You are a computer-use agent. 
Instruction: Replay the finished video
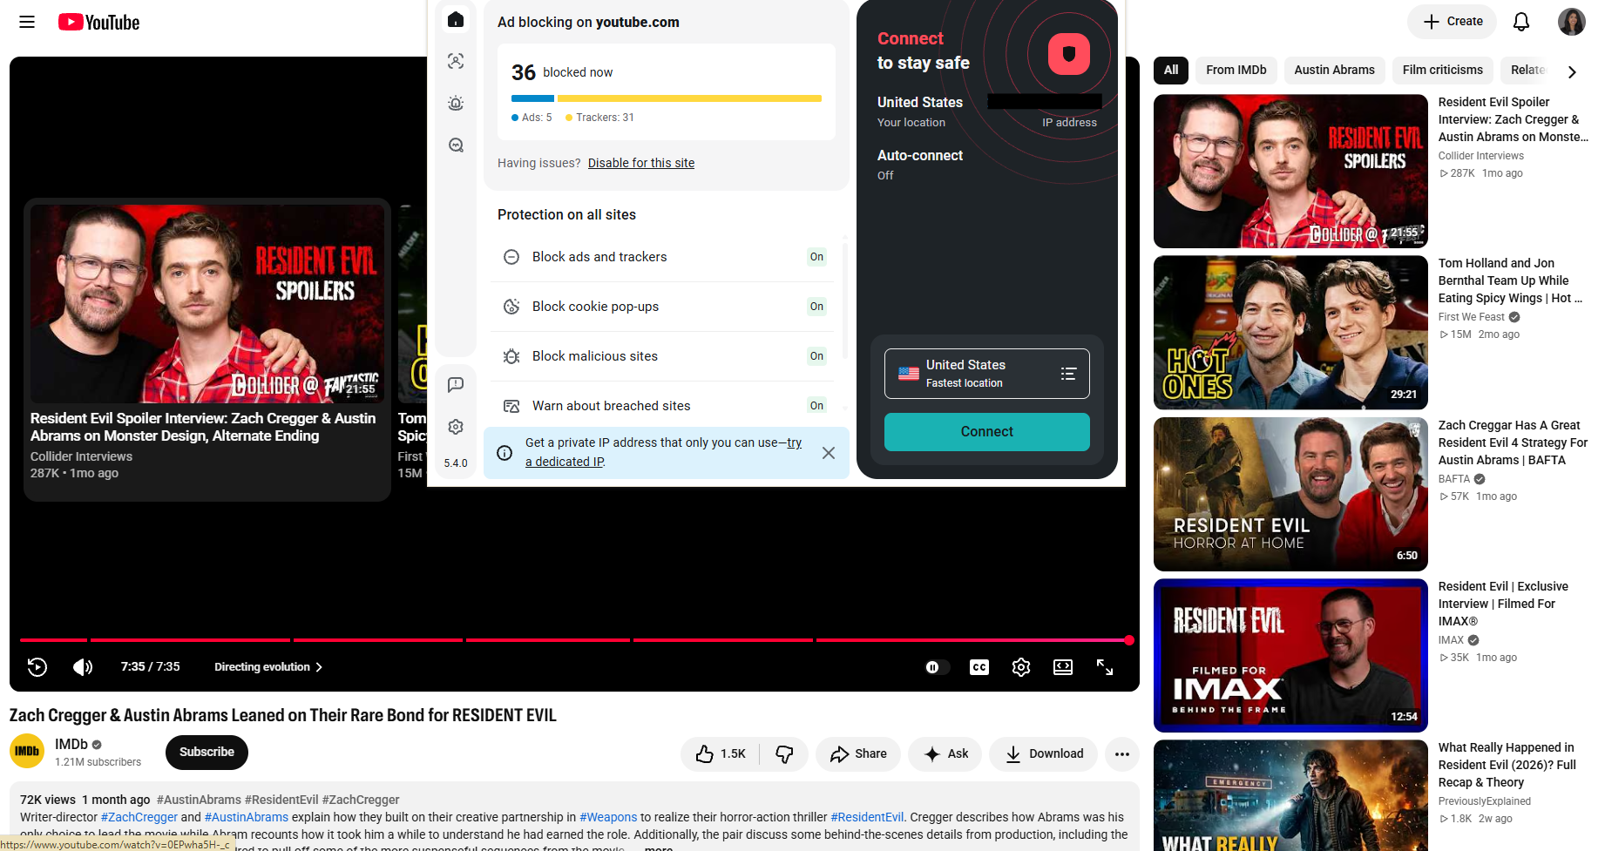point(37,667)
